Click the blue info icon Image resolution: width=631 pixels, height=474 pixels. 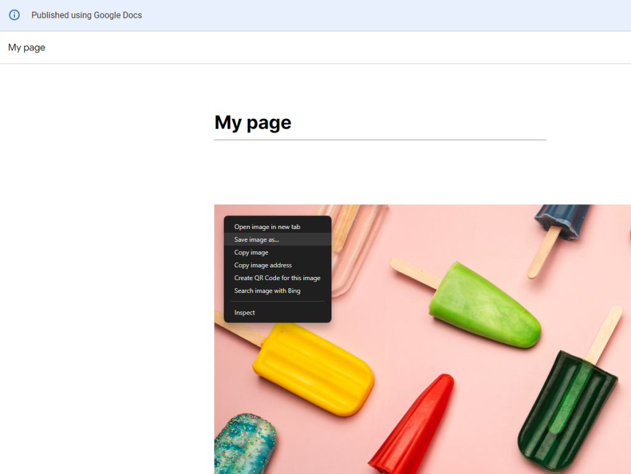click(x=14, y=15)
